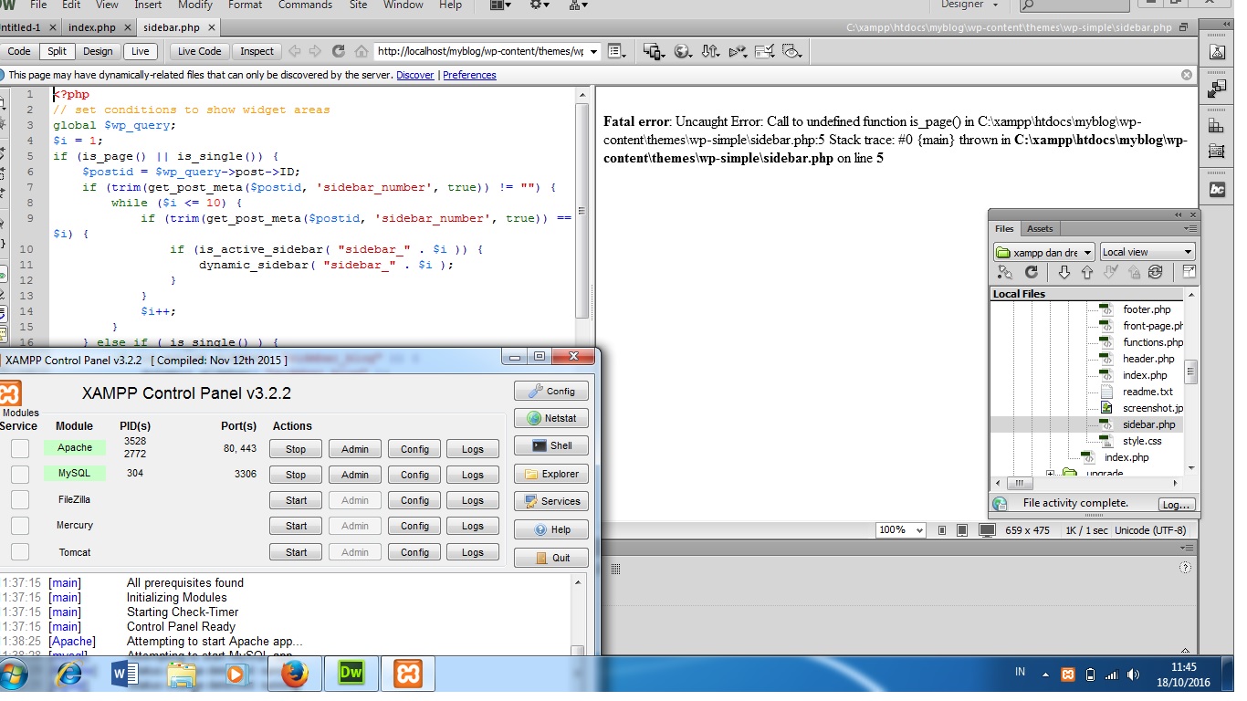Switch to Design view
The height and width of the screenshot is (701, 1247).
[x=98, y=51]
